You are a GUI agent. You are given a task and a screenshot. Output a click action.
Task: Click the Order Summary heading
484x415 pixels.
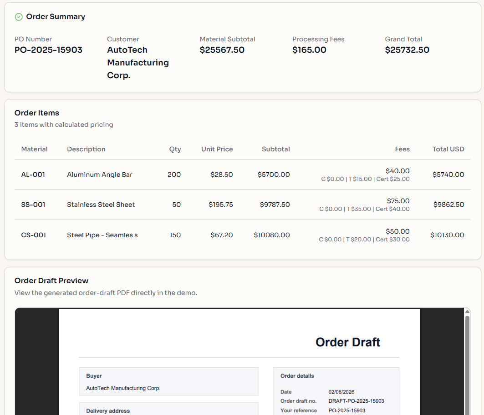point(56,17)
